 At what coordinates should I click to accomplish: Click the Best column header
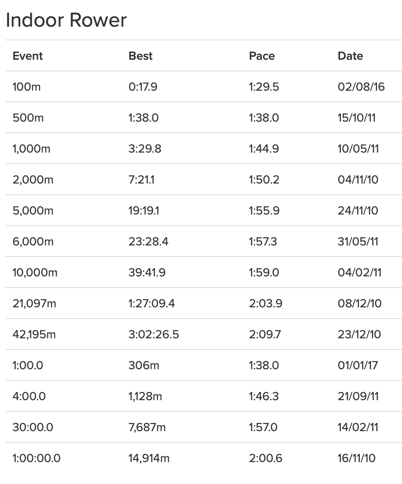[x=140, y=56]
